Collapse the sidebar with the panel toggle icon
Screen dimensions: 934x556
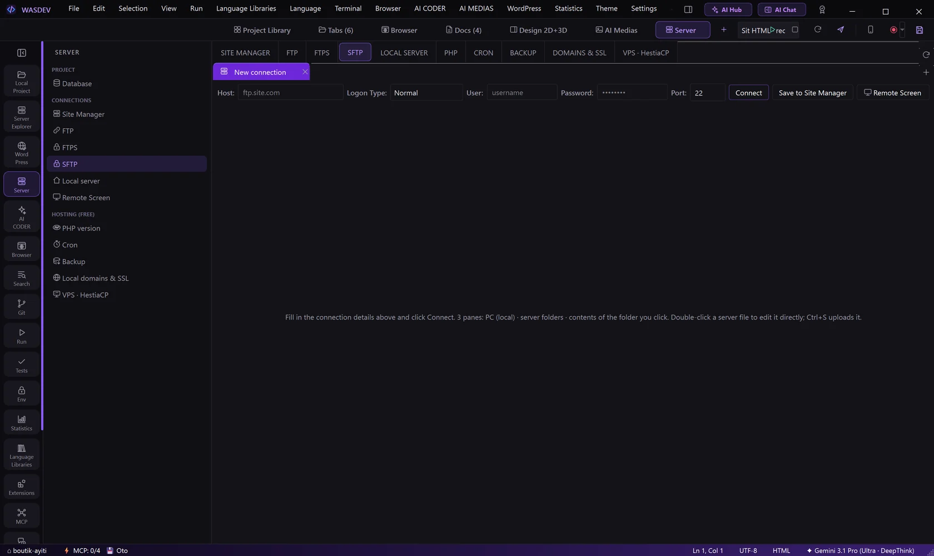pos(22,53)
